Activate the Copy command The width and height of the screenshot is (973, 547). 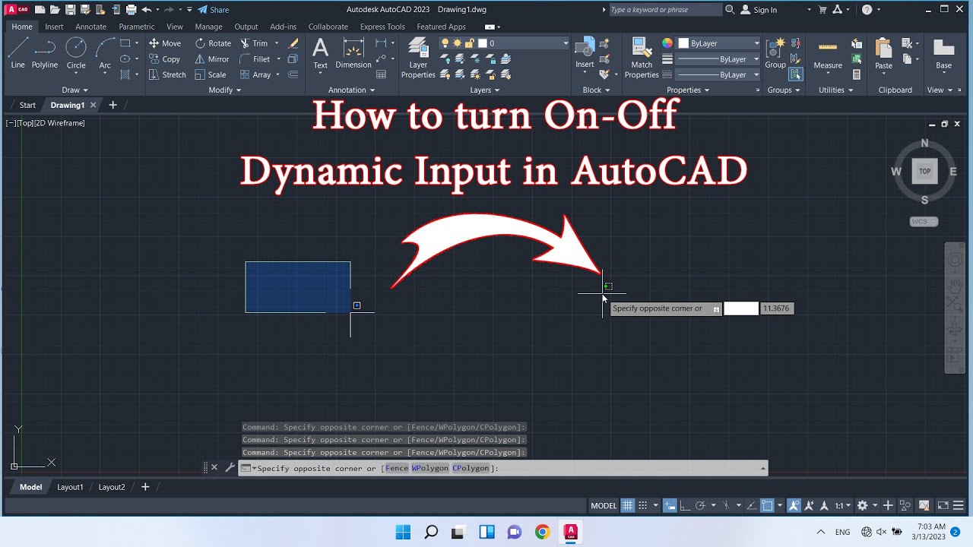pyautogui.click(x=165, y=59)
